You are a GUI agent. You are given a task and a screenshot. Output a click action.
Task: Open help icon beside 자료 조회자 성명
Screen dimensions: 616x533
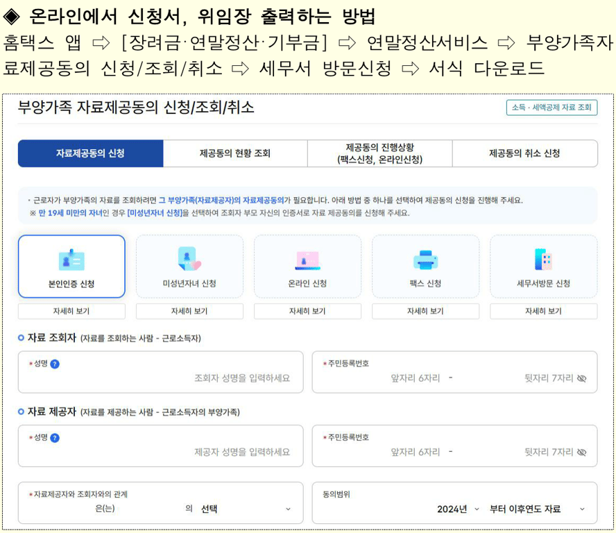tap(55, 364)
